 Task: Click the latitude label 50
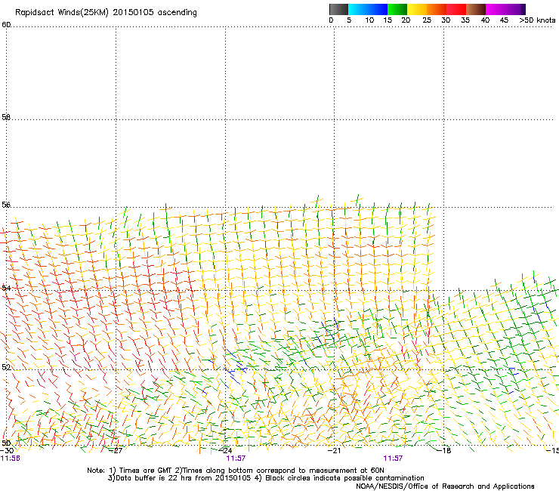coord(6,443)
